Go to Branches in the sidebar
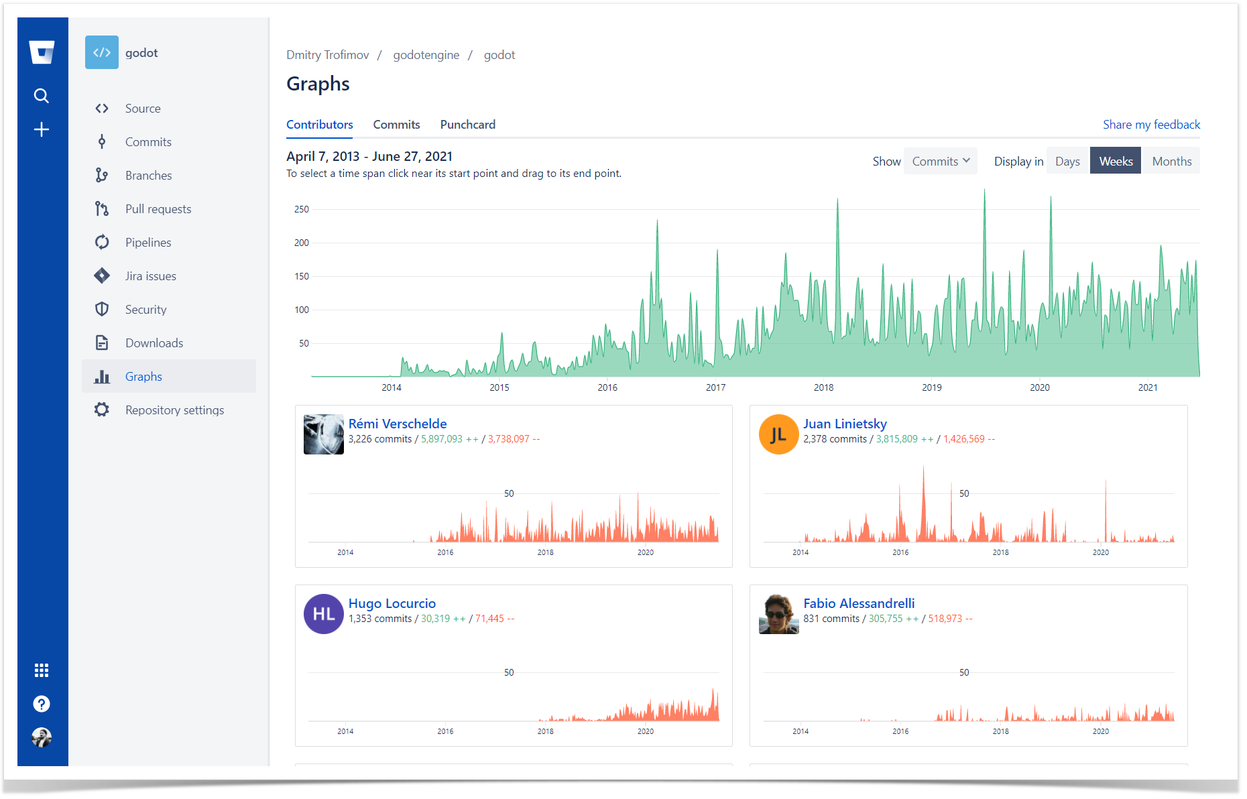Viewport: 1247px width, 799px height. coord(169,175)
